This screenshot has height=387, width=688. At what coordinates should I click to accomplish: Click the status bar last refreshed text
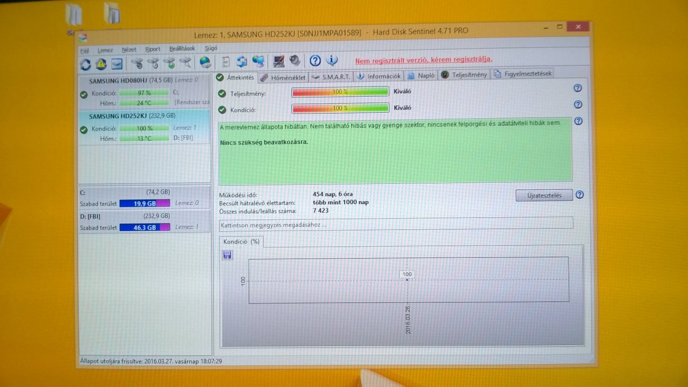[150, 361]
